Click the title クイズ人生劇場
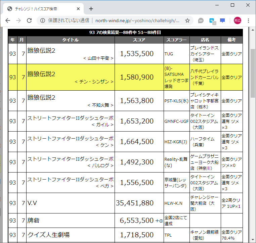Viewport: 256px width, 243px height. pyautogui.click(x=48, y=235)
